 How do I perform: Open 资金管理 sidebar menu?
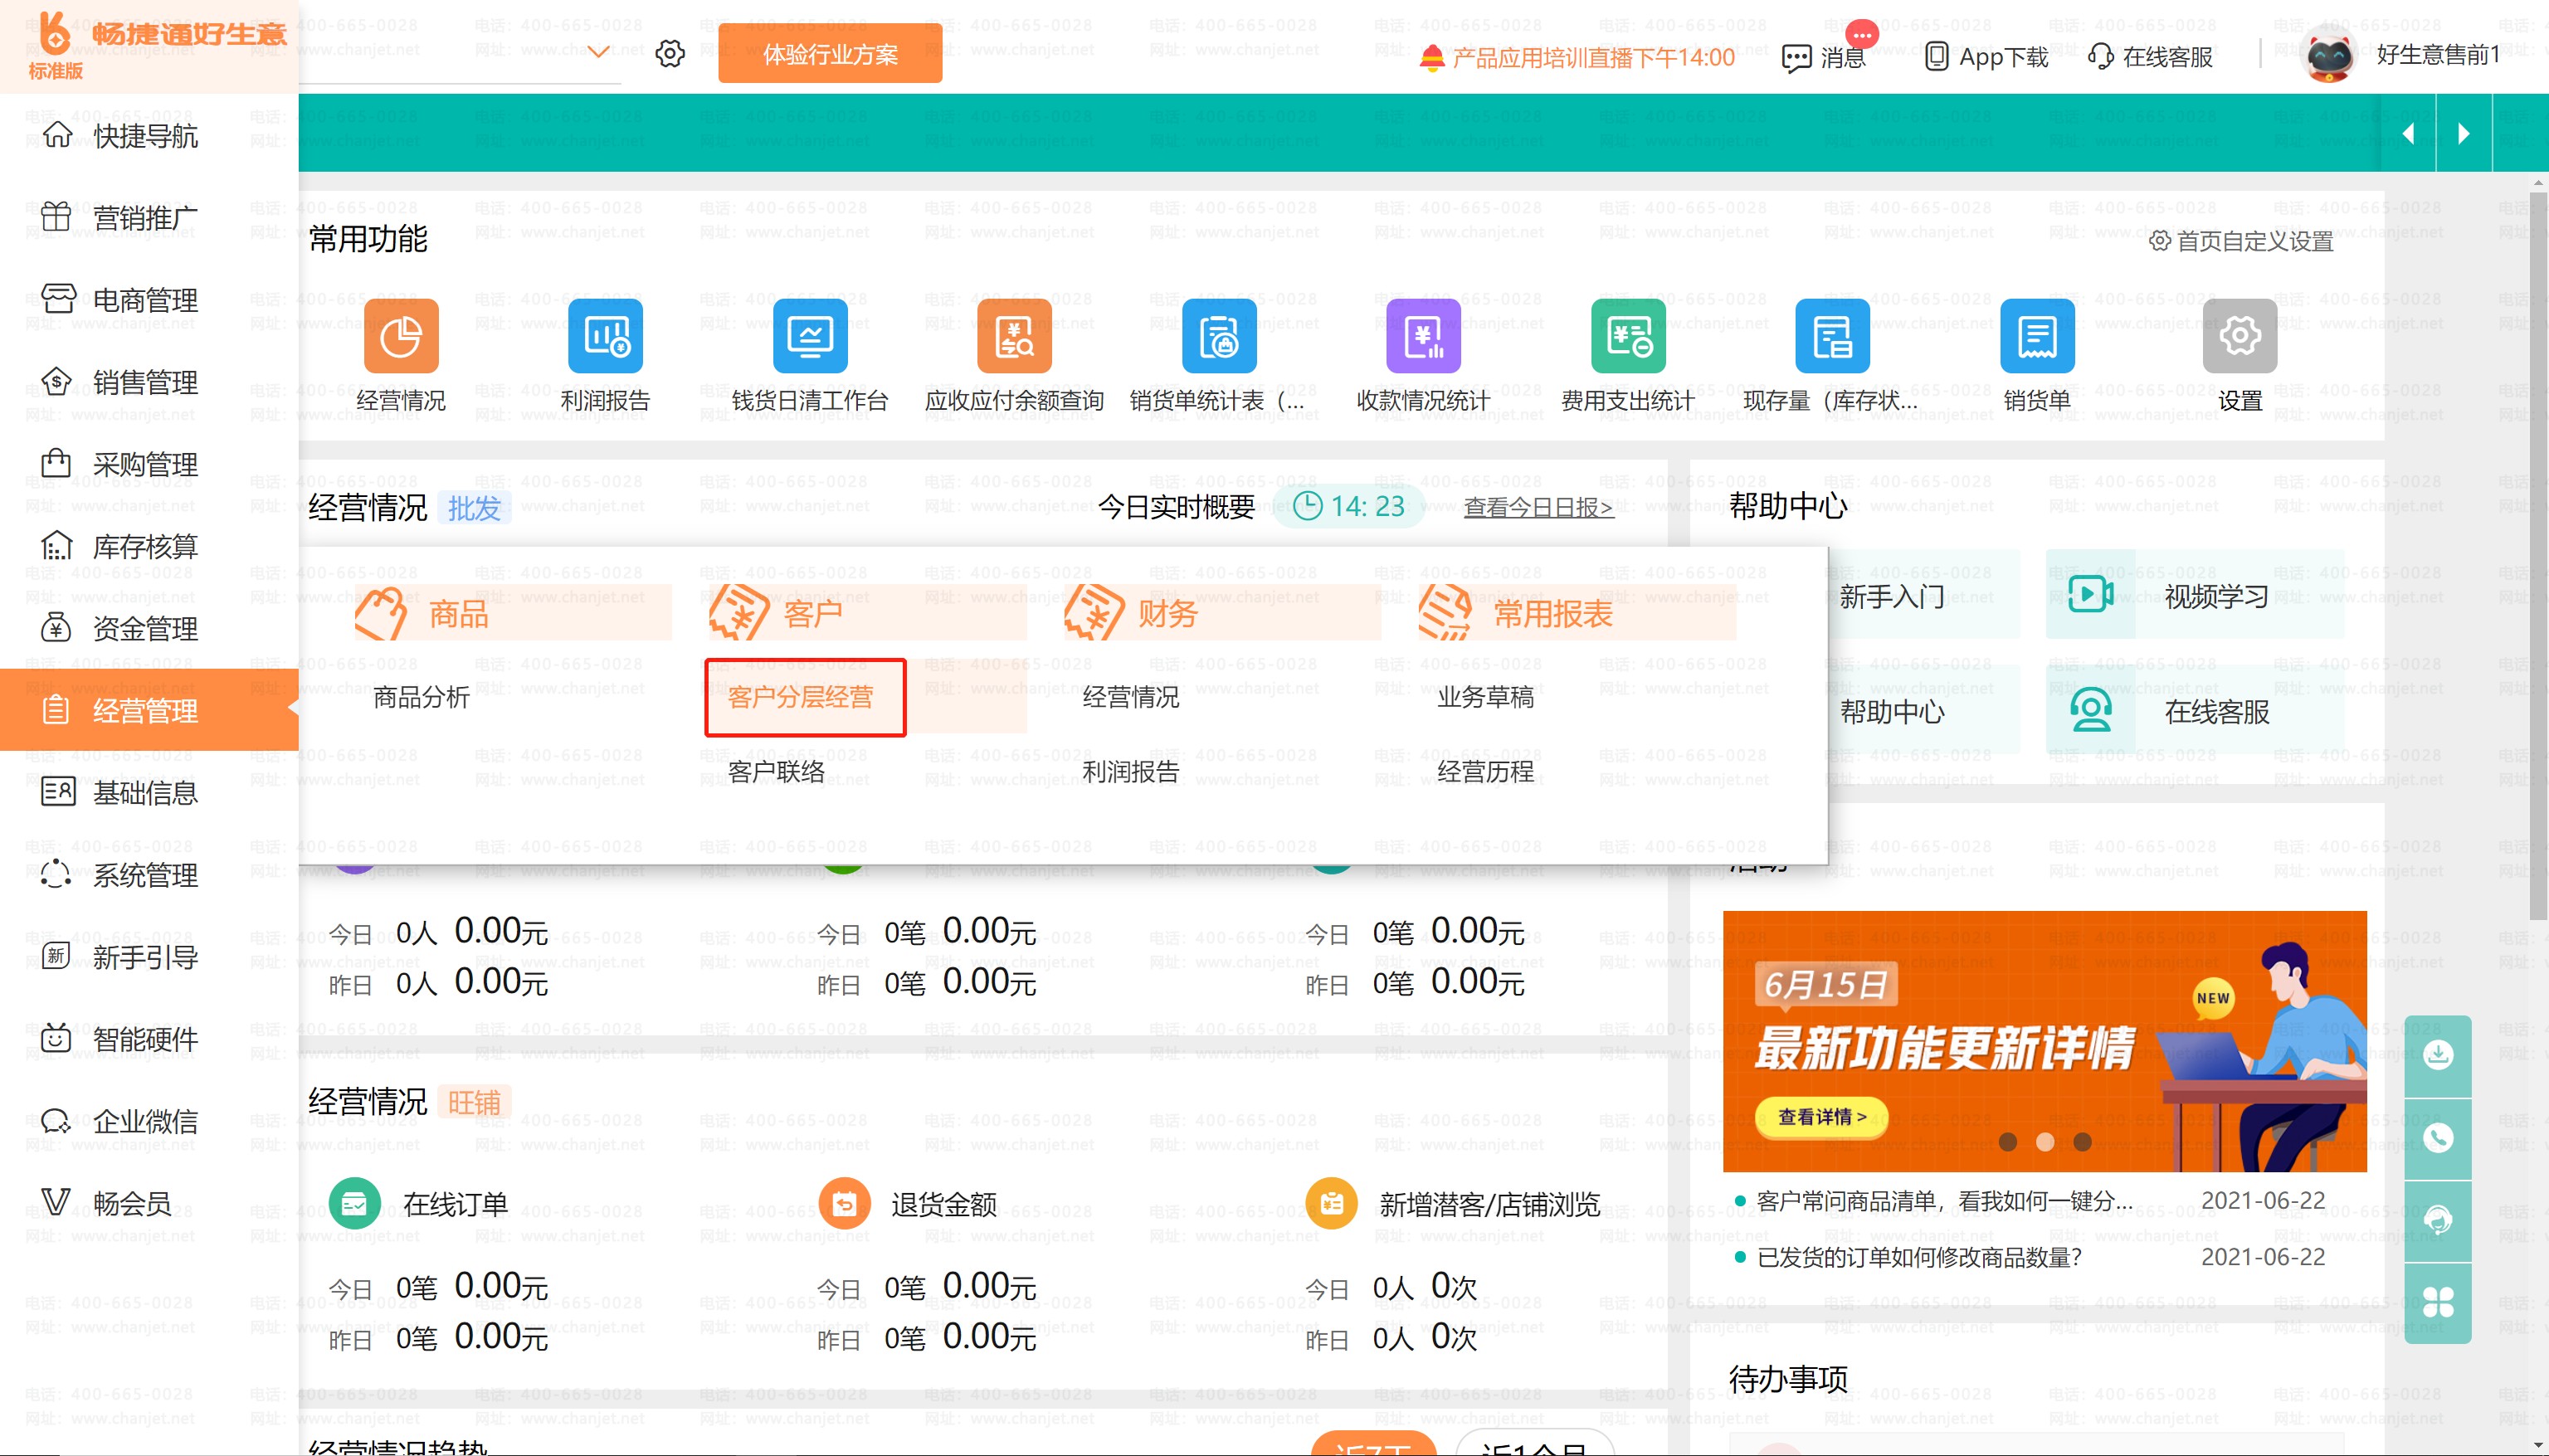tap(149, 628)
